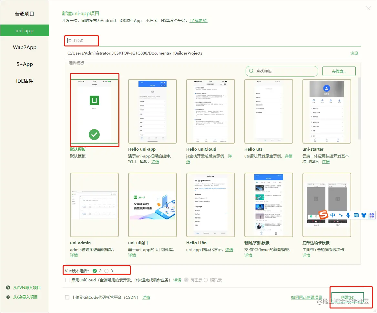The height and width of the screenshot is (313, 377).
Task: Select the Hello i18n template thumbnail
Action: [211, 205]
